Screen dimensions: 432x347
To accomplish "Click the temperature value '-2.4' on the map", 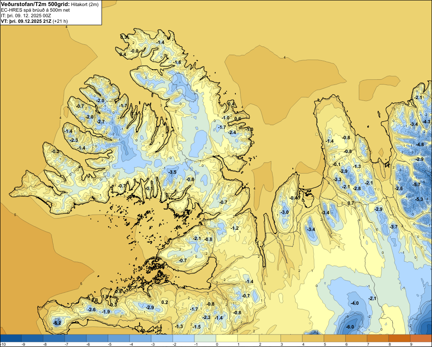I will pos(232,132).
